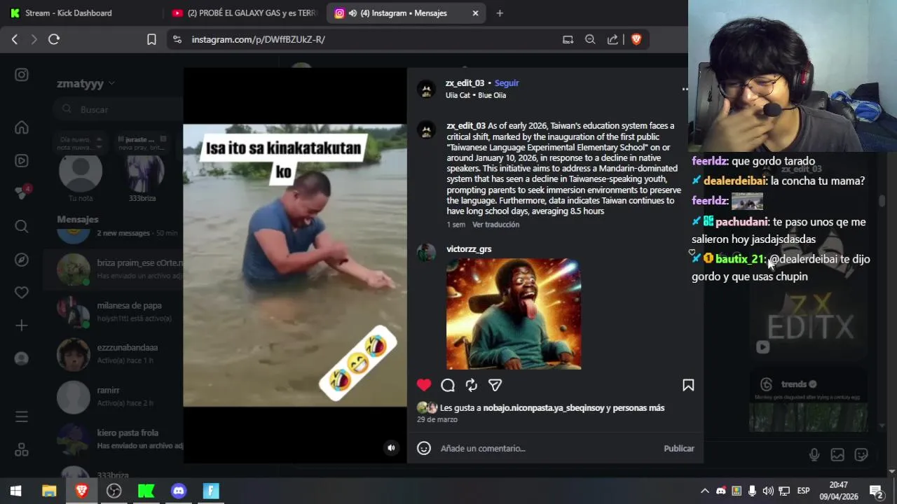Click the instagram.com address bar URL
The height and width of the screenshot is (504, 897).
[258, 39]
